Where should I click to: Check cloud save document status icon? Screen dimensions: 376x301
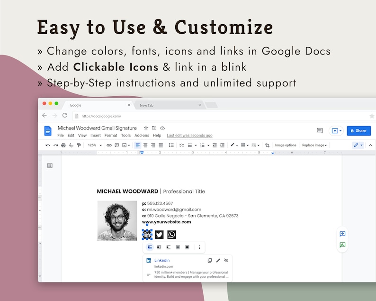pos(162,128)
